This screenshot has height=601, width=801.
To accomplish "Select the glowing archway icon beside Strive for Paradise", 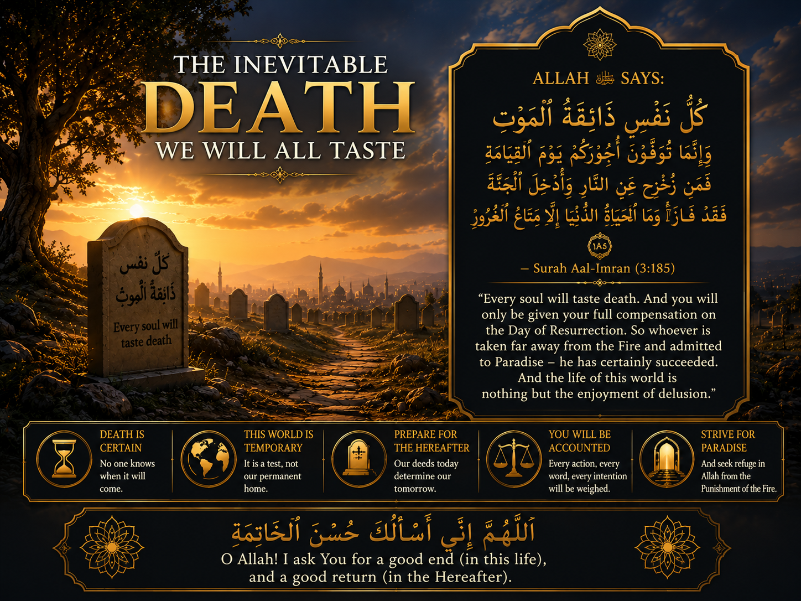I will coord(668,459).
